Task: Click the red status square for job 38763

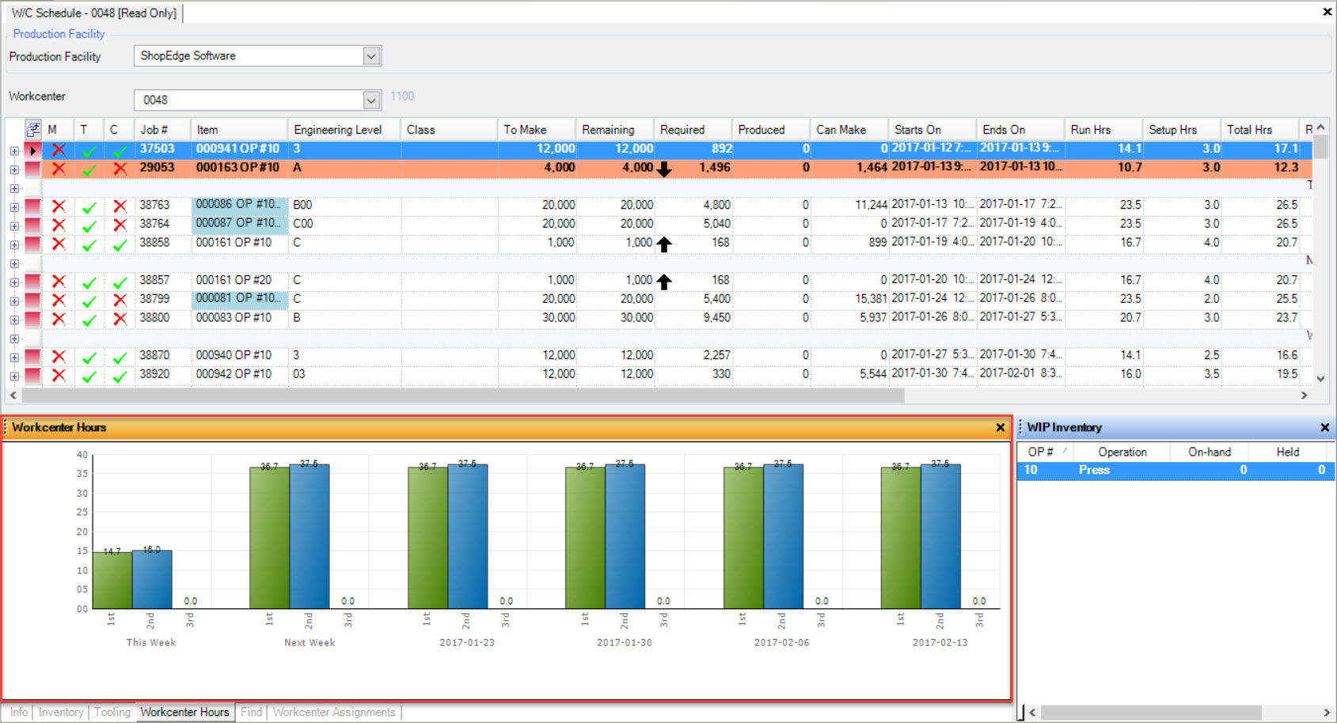Action: pos(32,206)
